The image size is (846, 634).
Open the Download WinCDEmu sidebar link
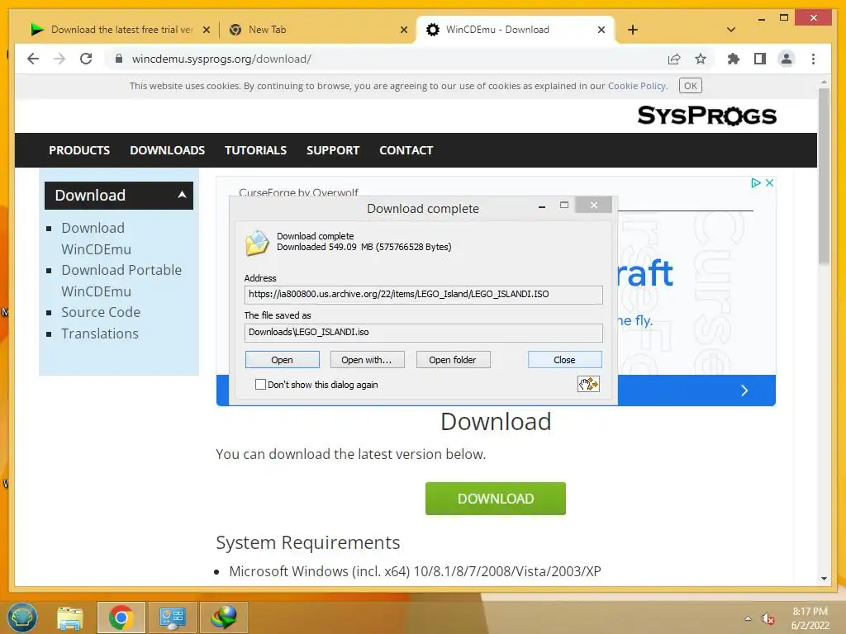pyautogui.click(x=96, y=239)
